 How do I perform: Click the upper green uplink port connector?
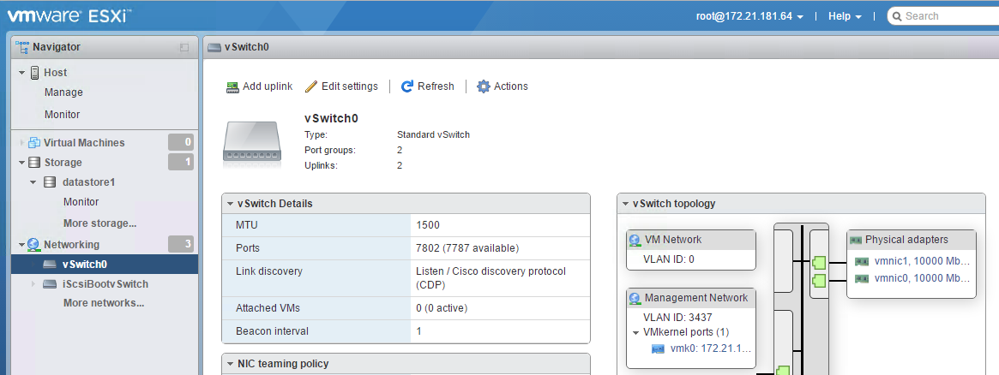point(819,261)
